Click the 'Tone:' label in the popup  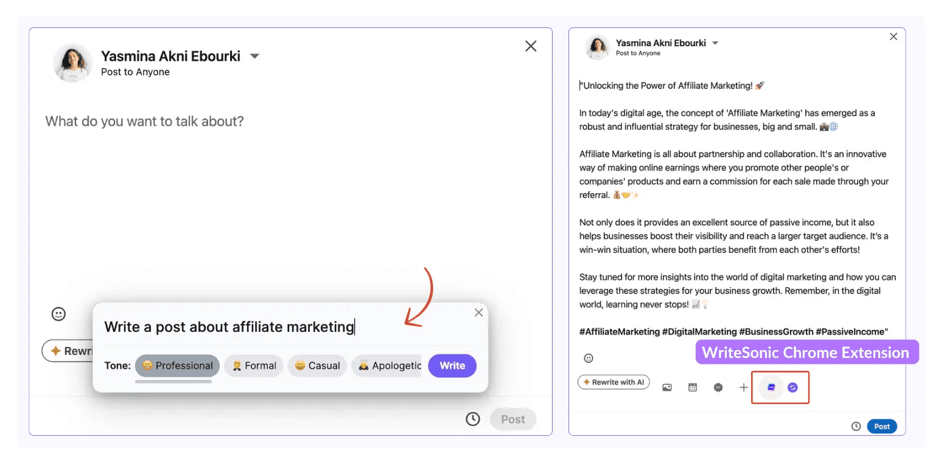click(x=117, y=366)
